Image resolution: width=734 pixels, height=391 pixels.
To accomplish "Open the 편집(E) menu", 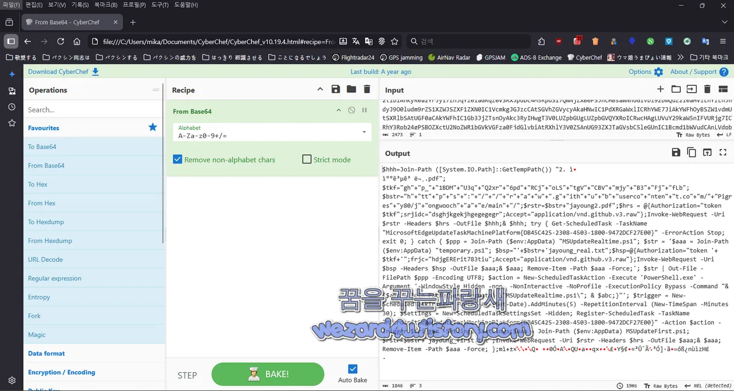I will [34, 5].
